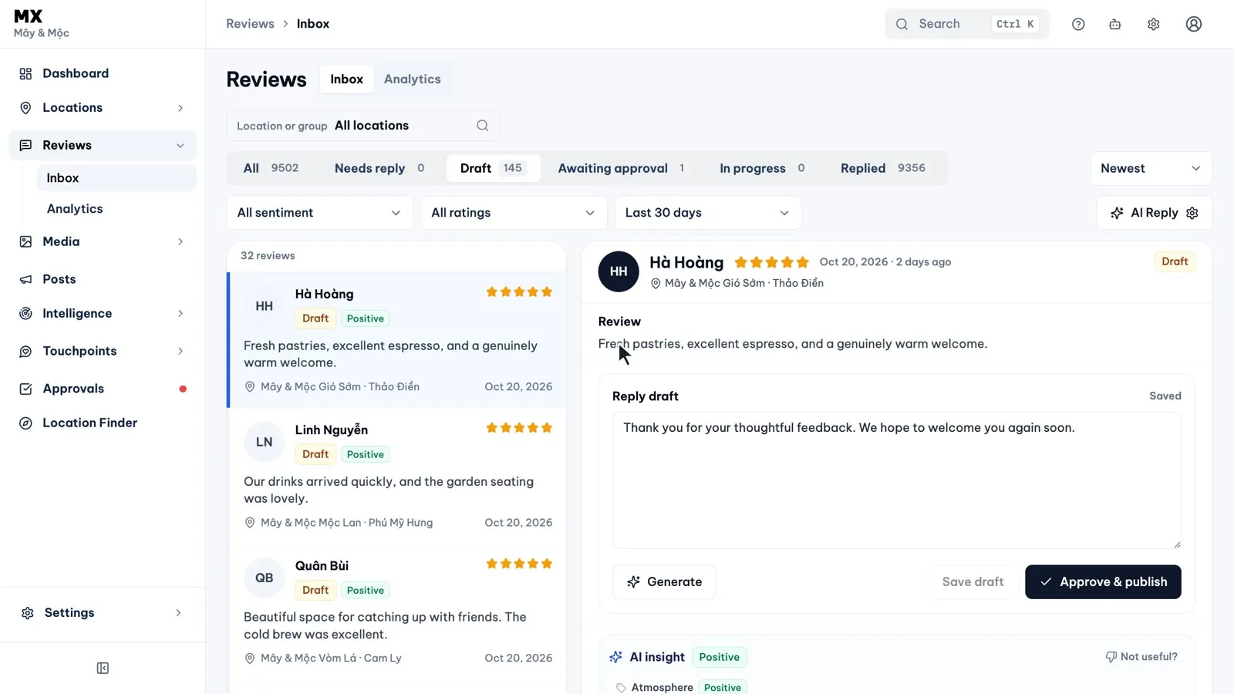The image size is (1234, 694).
Task: Click the Save draft button
Action: pos(973,581)
